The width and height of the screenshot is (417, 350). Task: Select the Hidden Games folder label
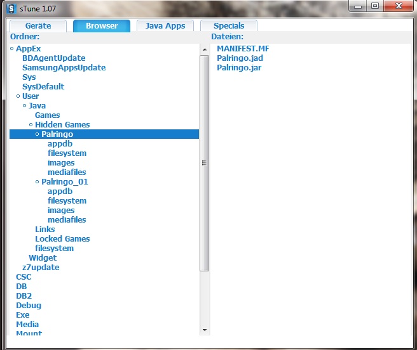[x=62, y=125]
